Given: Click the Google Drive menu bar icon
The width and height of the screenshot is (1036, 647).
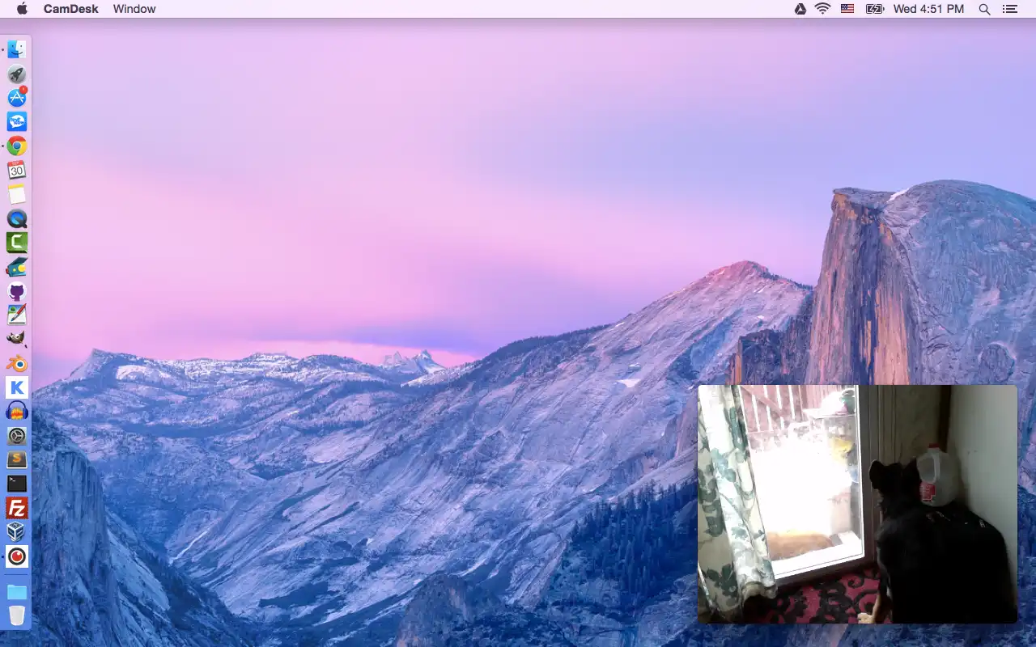Looking at the screenshot, I should [x=800, y=9].
